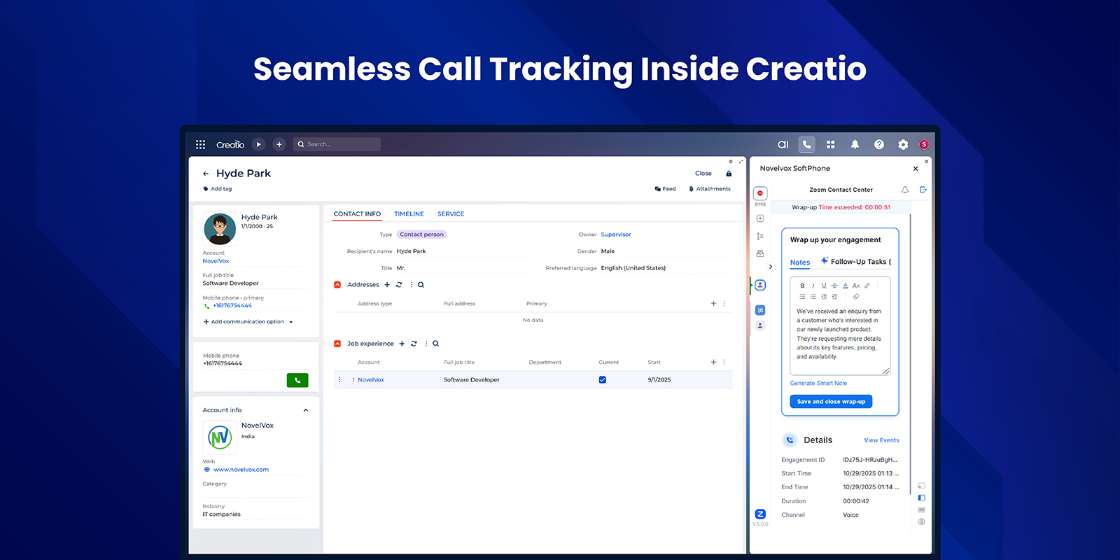Open the Creatio app launcher grid

[200, 144]
